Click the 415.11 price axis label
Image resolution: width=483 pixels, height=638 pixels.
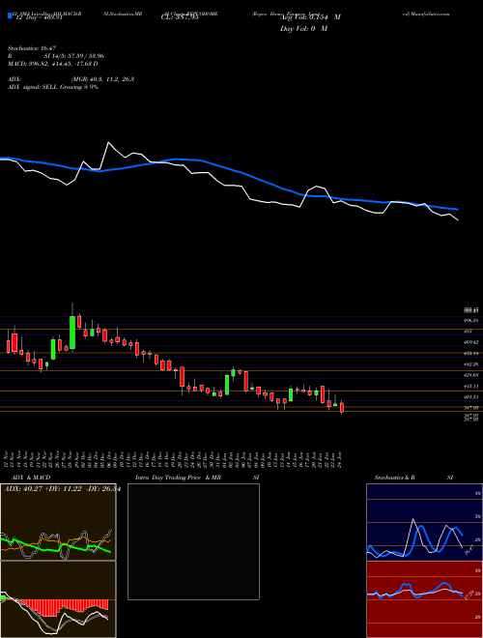pyautogui.click(x=471, y=386)
